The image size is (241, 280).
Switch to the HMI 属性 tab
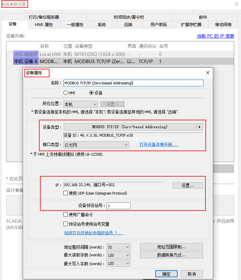(44, 24)
